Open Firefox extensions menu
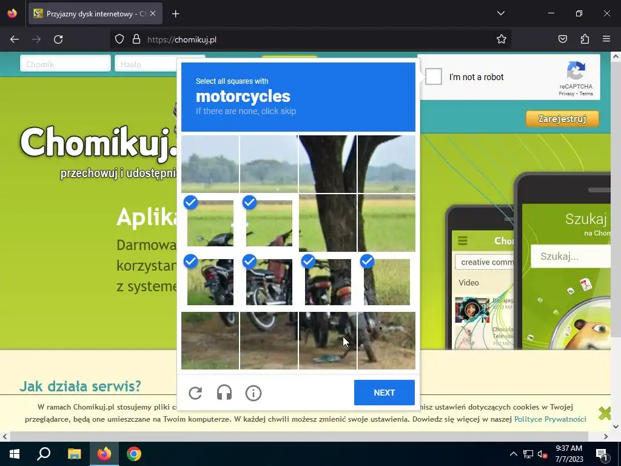The height and width of the screenshot is (466, 621). point(585,39)
